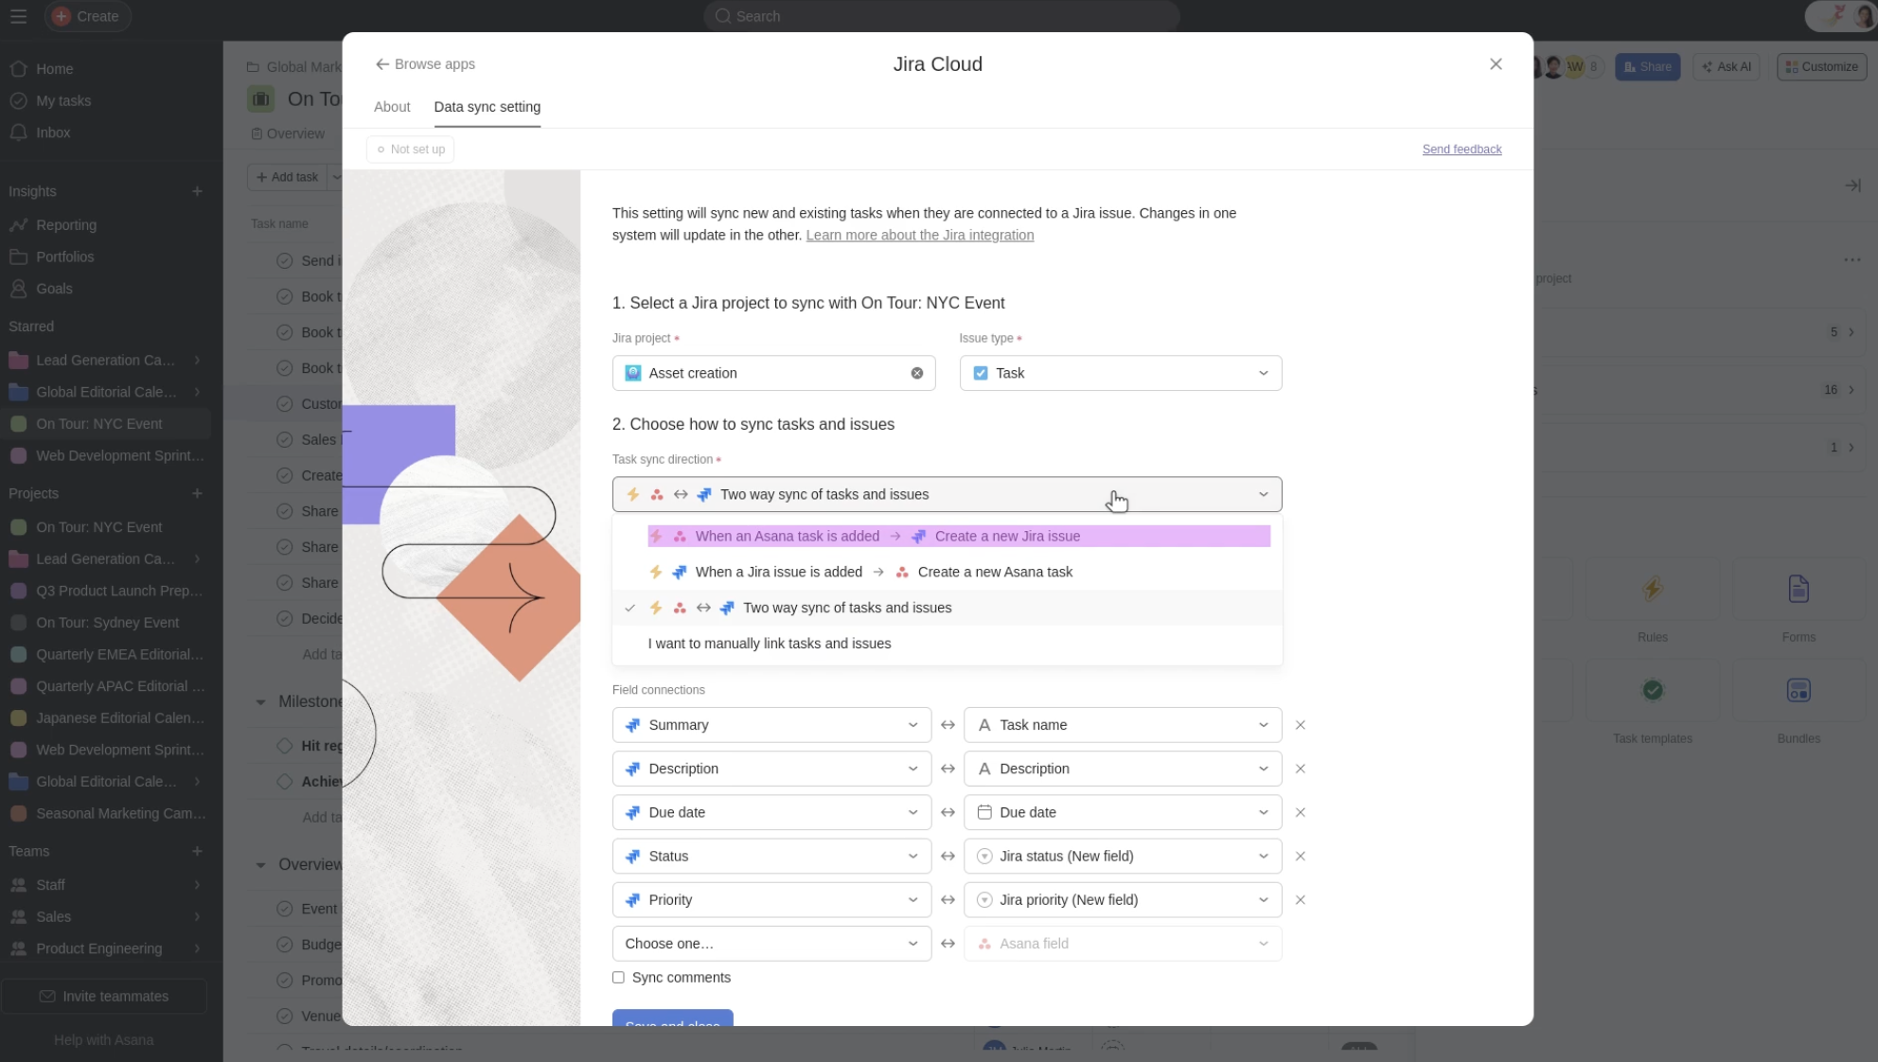
Task: Enable the Sync comments checkbox
Action: pyautogui.click(x=618, y=978)
